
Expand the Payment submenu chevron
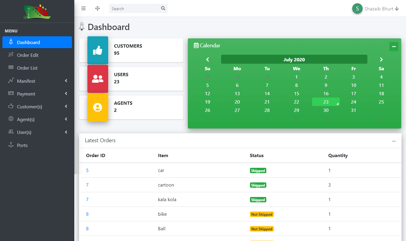(x=66, y=93)
